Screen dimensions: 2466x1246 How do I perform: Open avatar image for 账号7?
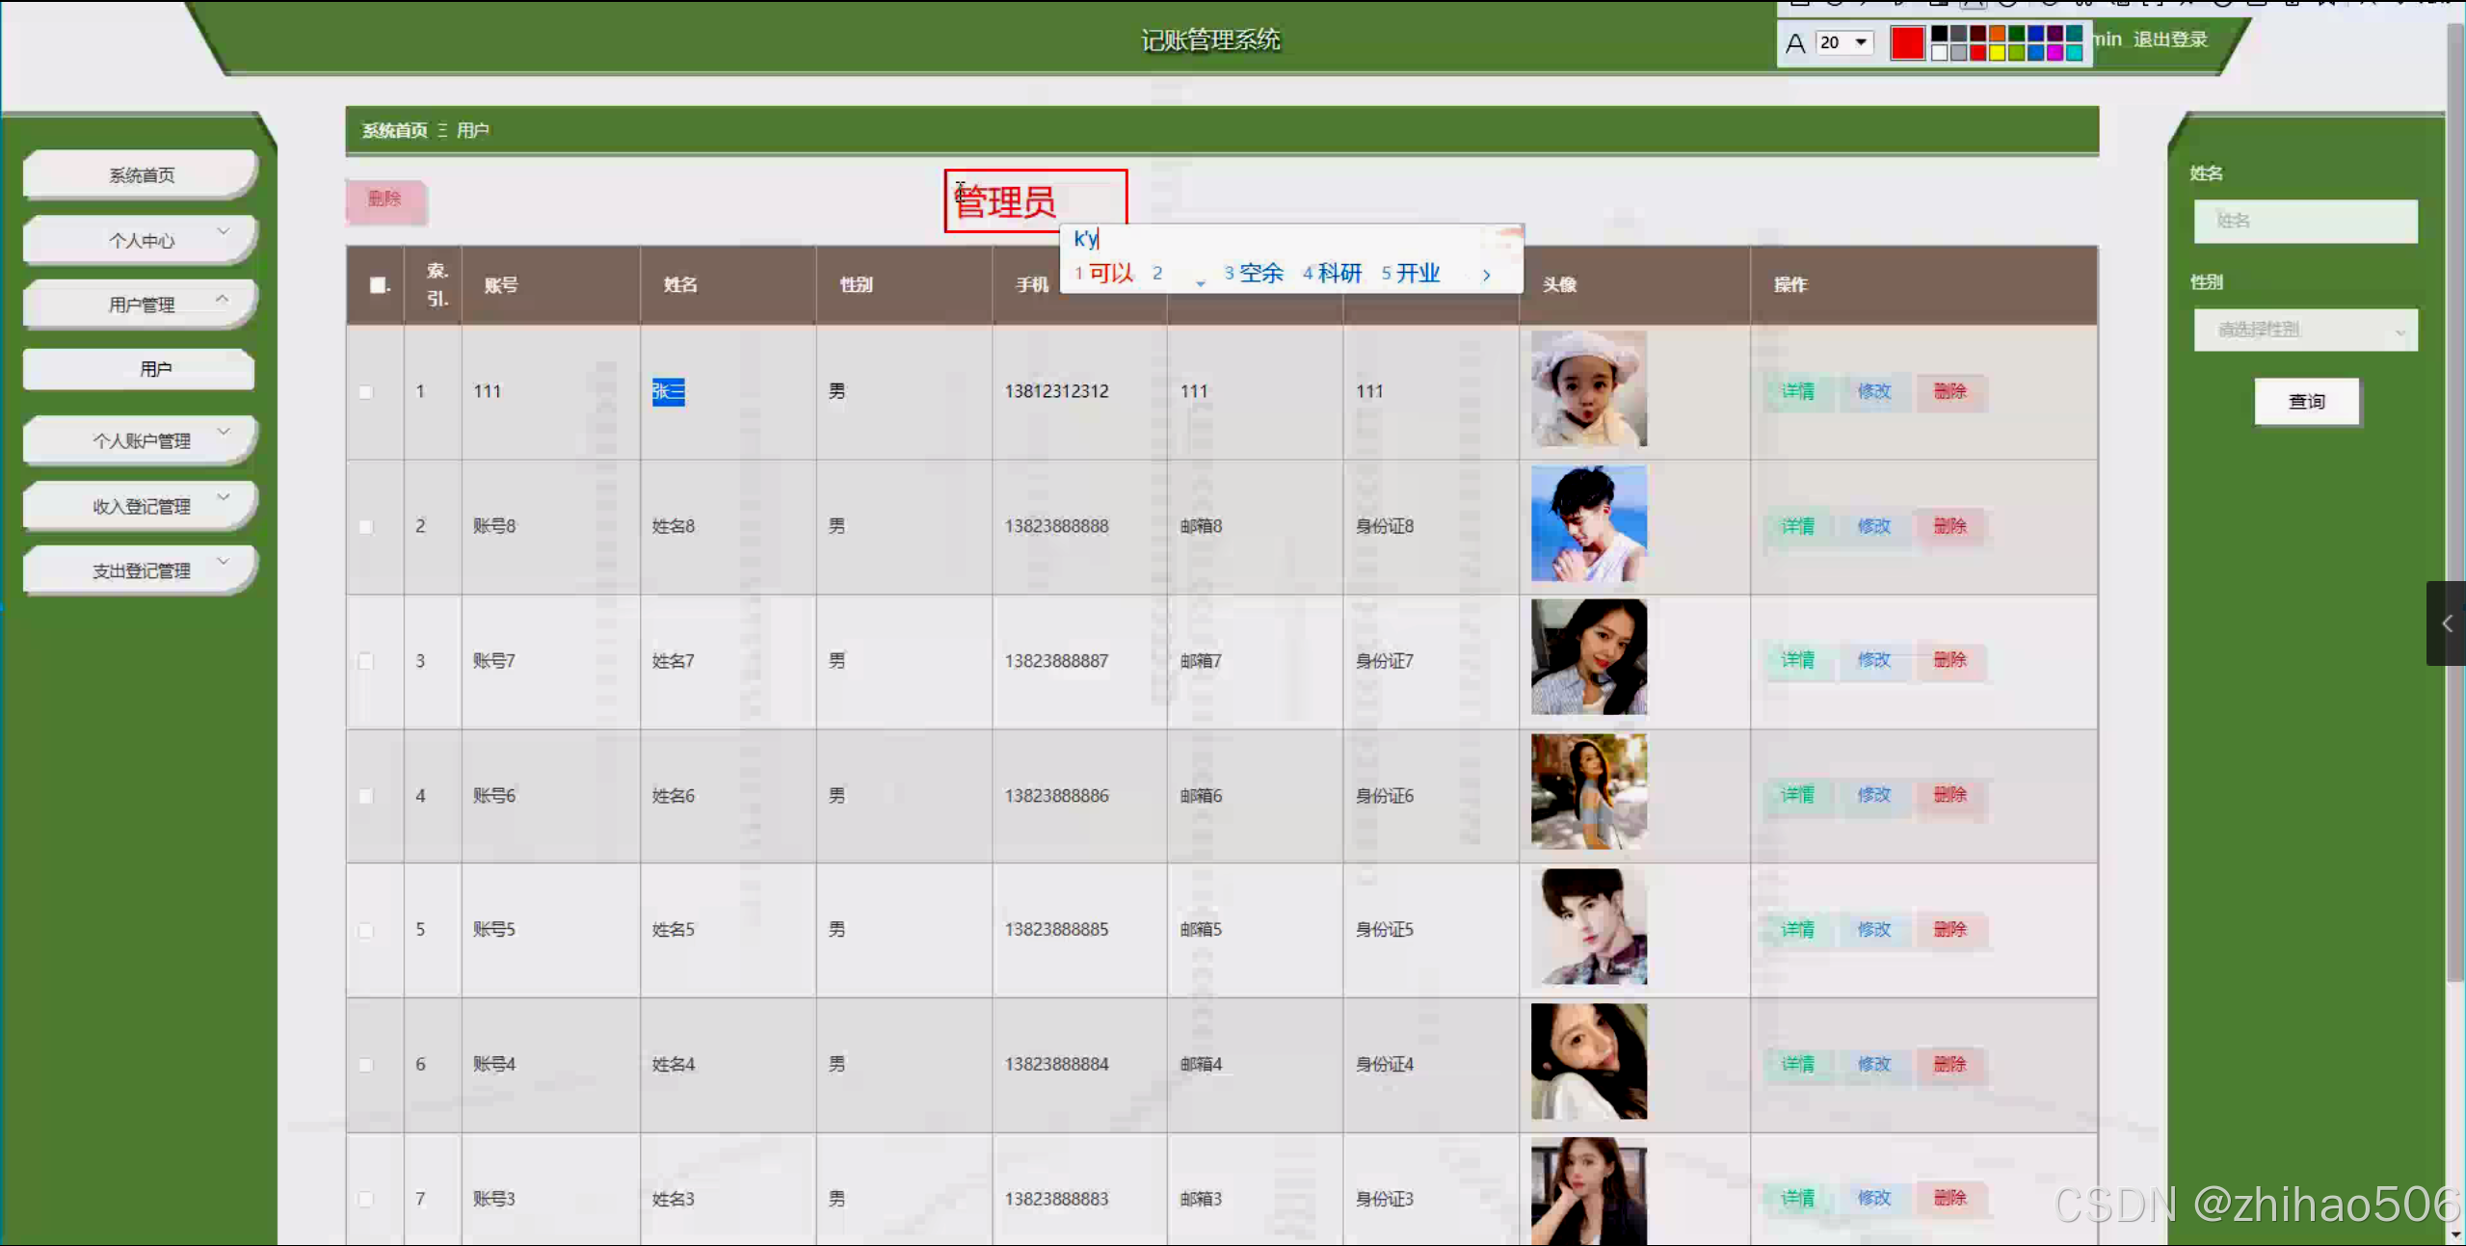click(1588, 658)
